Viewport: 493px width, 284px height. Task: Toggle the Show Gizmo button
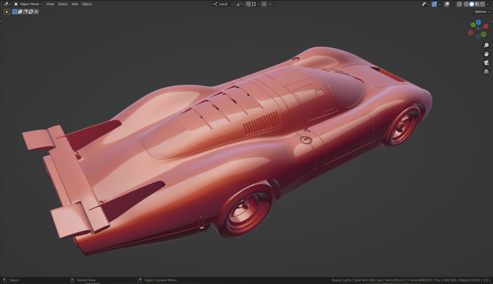click(x=434, y=4)
